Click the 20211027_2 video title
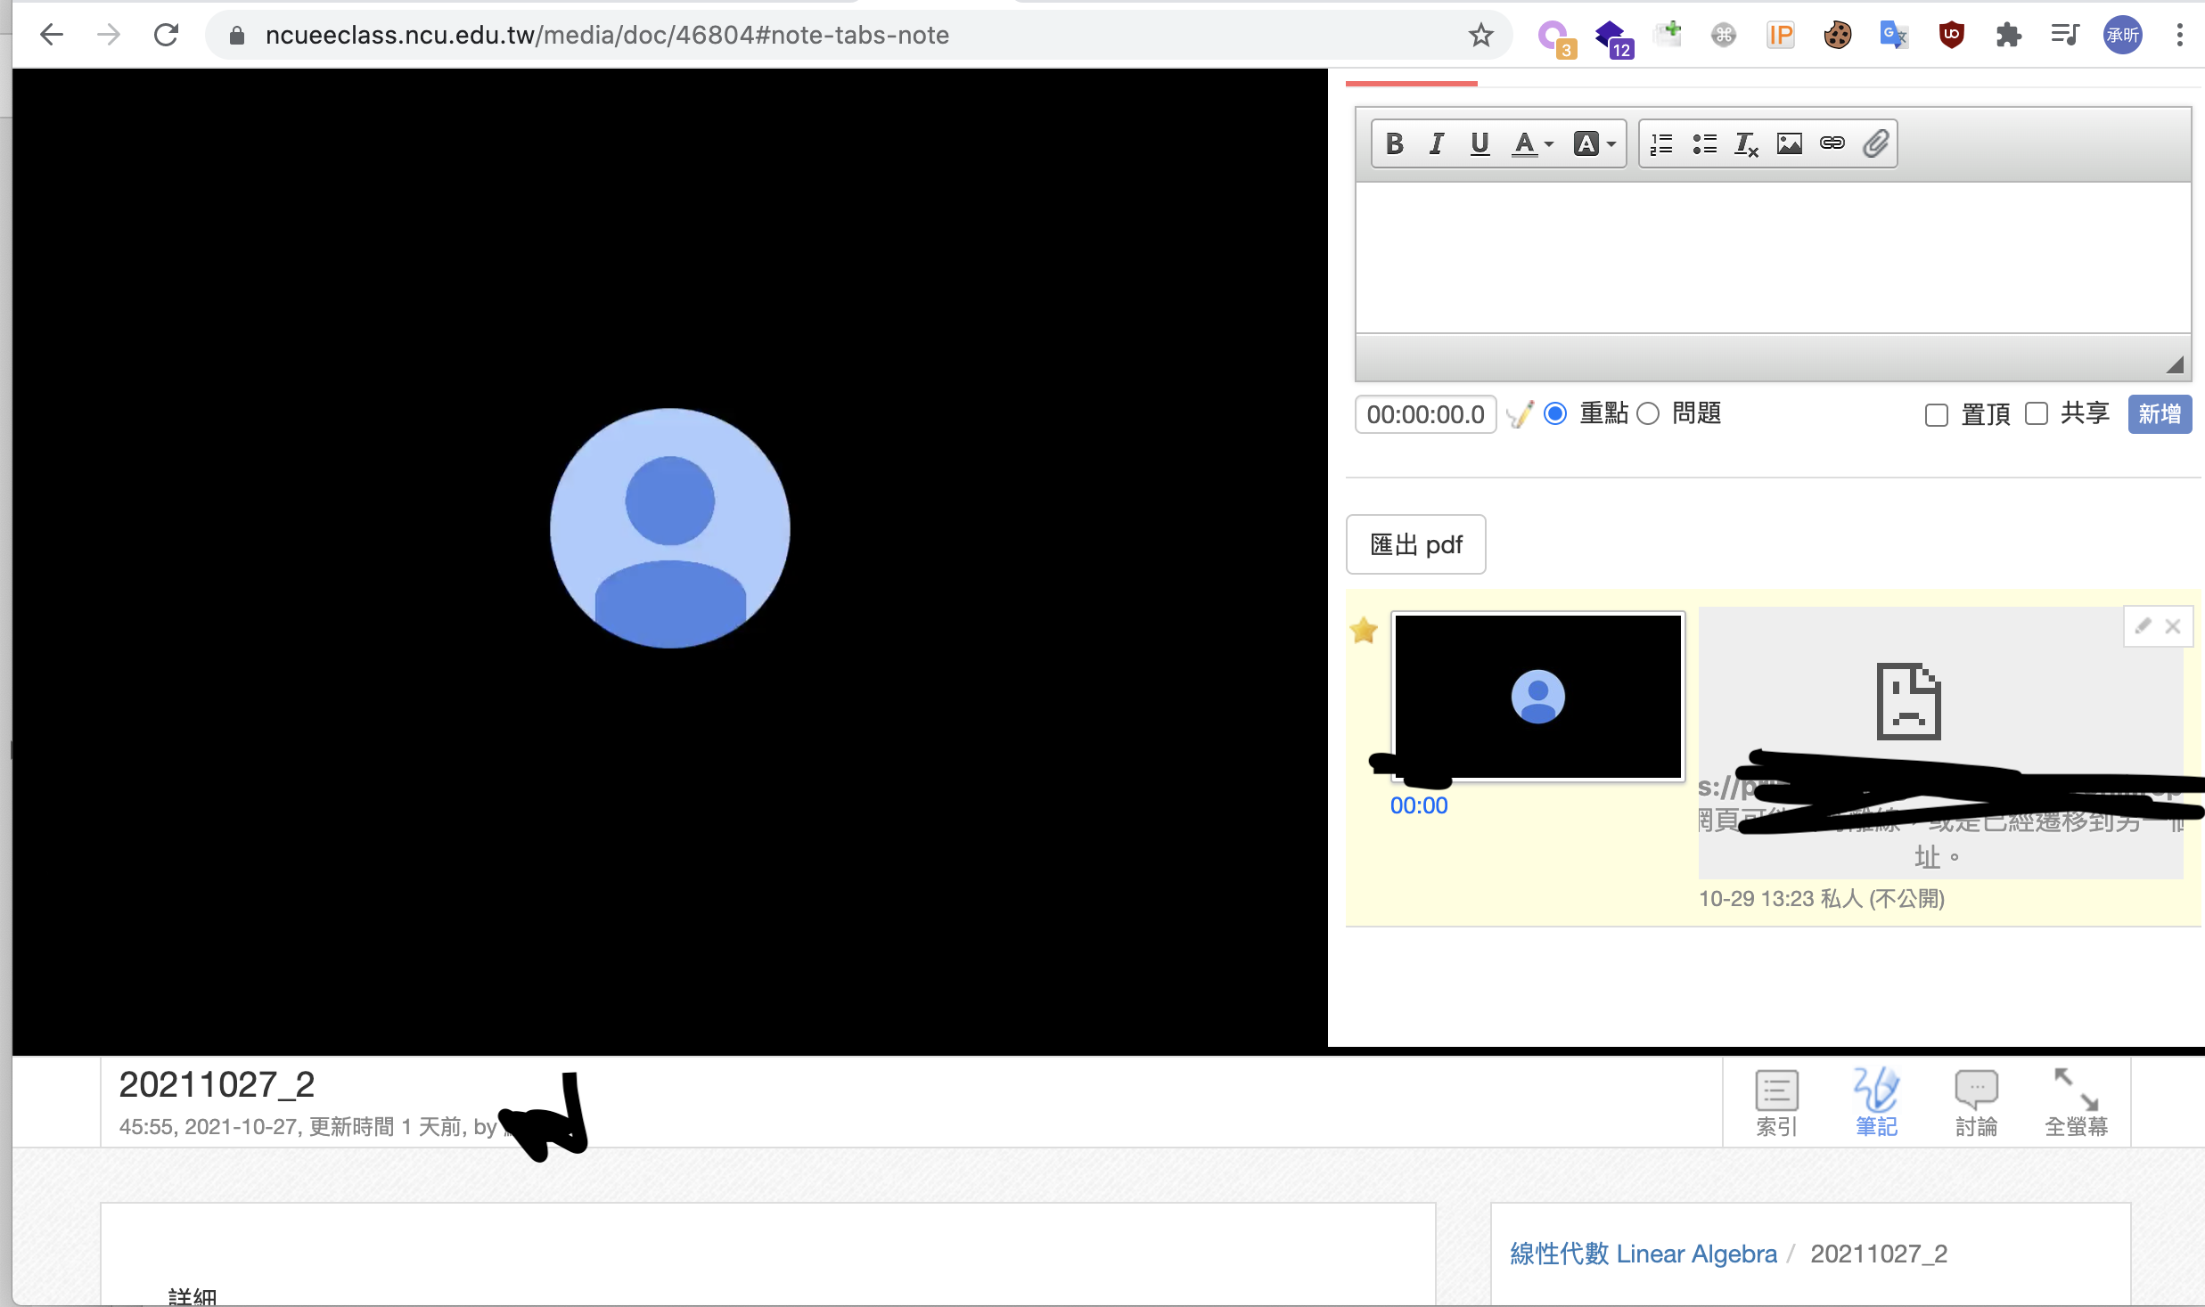 click(x=217, y=1084)
